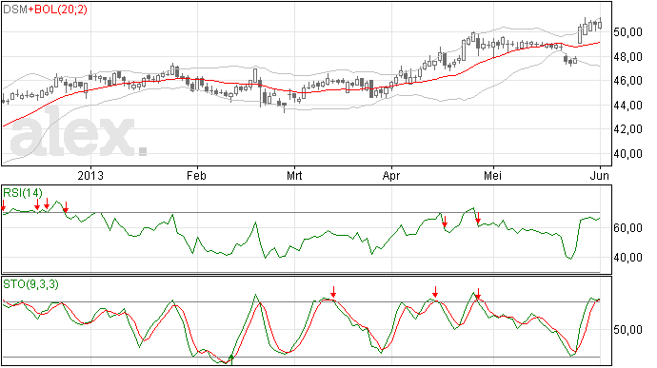Click the 60,00 RSI axis value
Viewport: 657px width, 368px height.
(627, 228)
